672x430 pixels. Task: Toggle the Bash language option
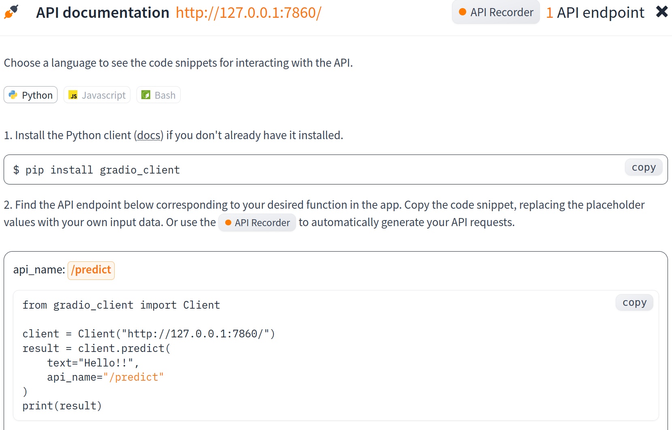(158, 95)
